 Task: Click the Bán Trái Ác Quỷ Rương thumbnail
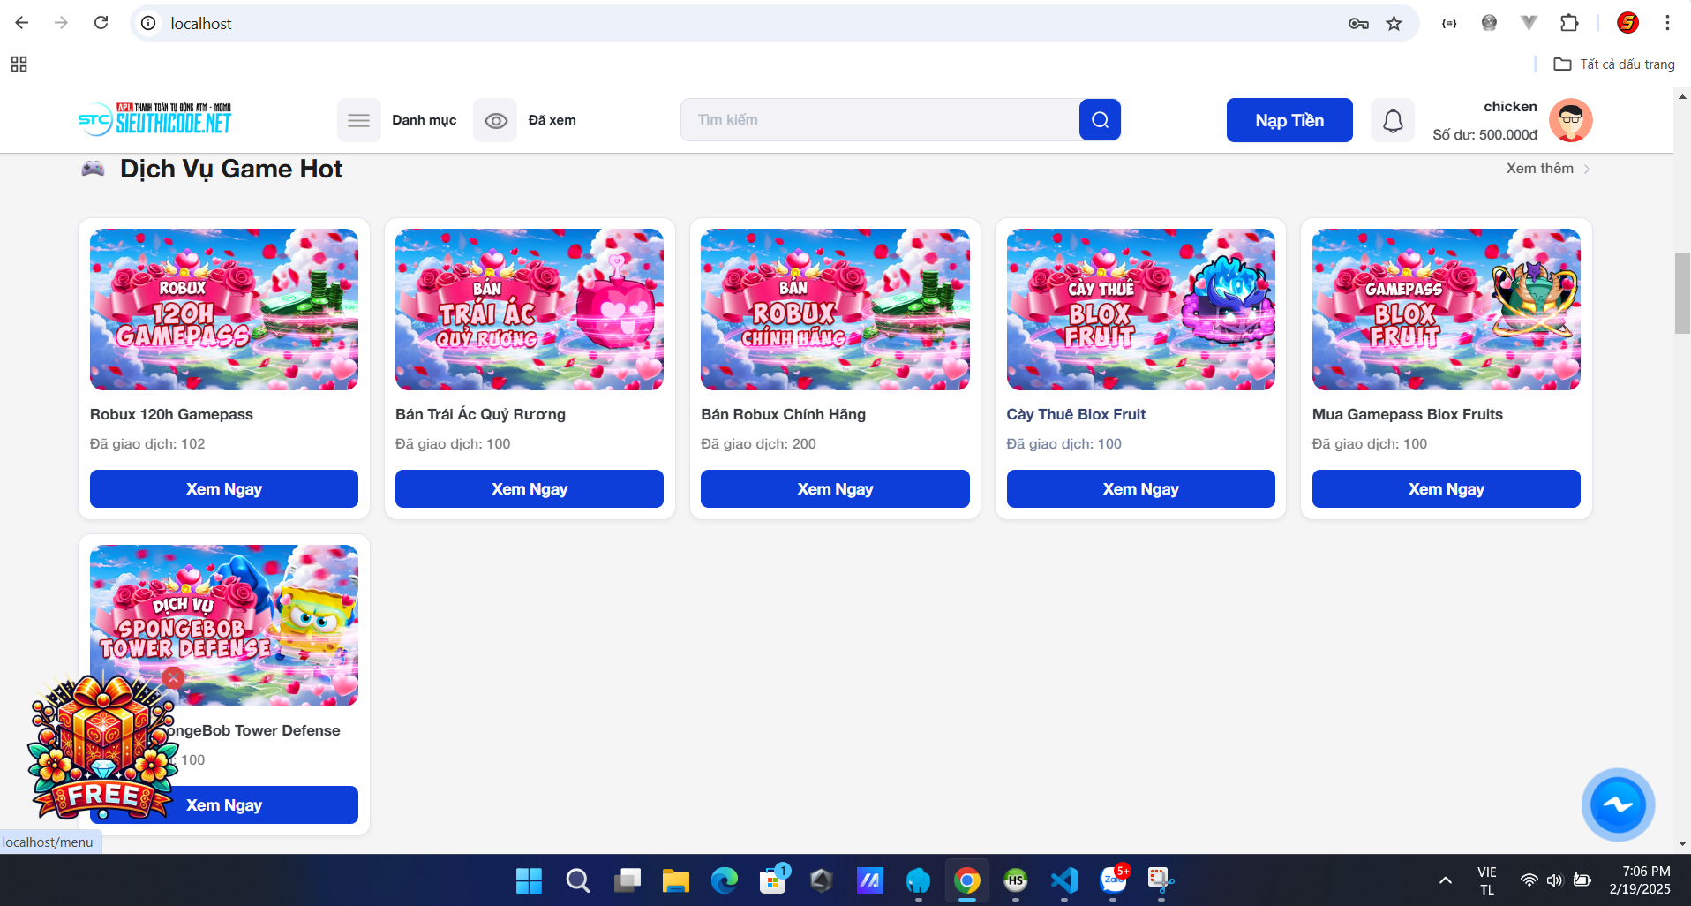click(x=530, y=309)
